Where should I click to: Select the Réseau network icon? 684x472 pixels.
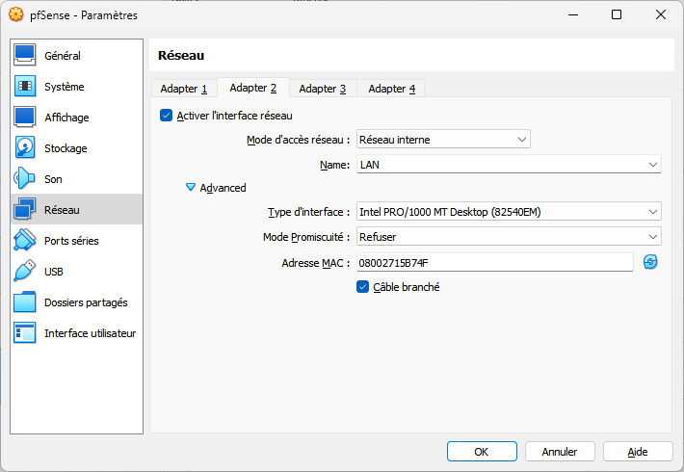tap(24, 209)
